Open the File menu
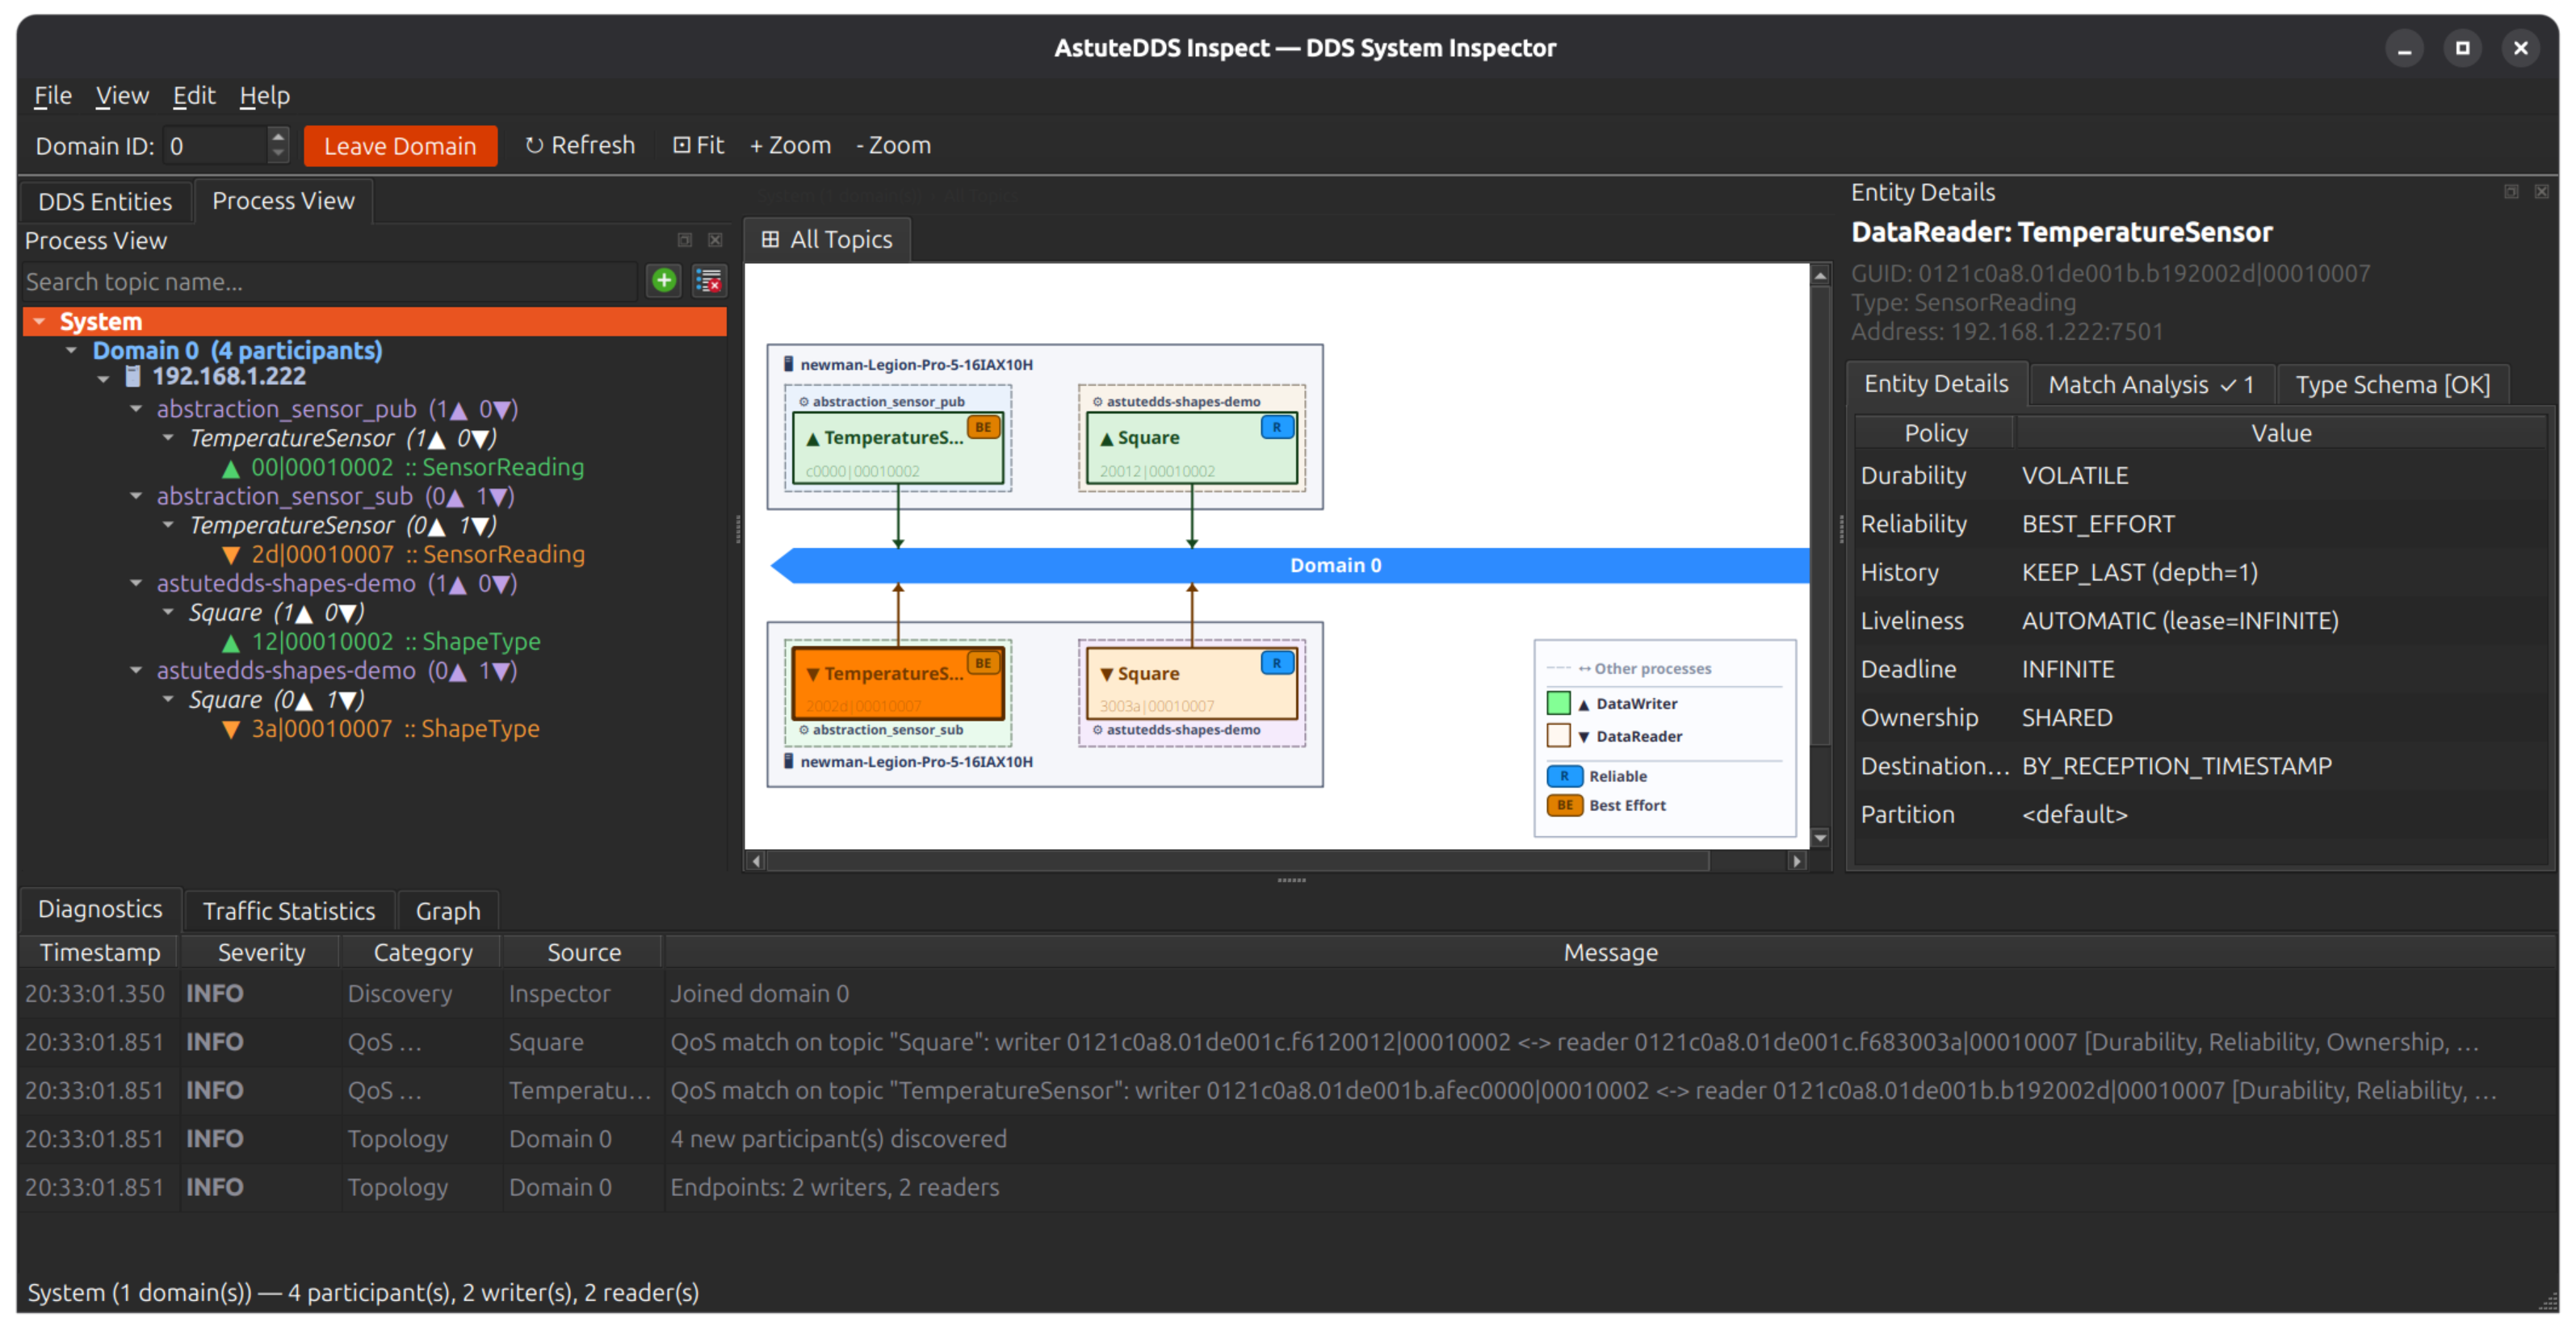The width and height of the screenshot is (2576, 1330). (x=52, y=95)
